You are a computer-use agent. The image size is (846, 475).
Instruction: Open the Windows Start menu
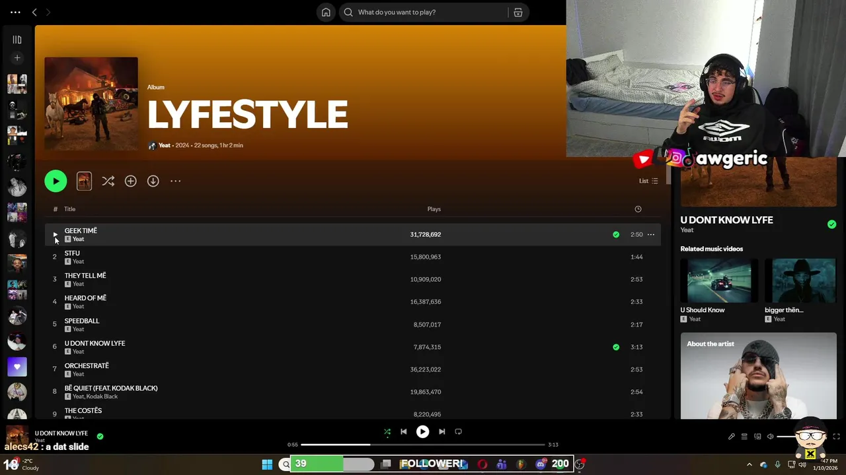[267, 464]
